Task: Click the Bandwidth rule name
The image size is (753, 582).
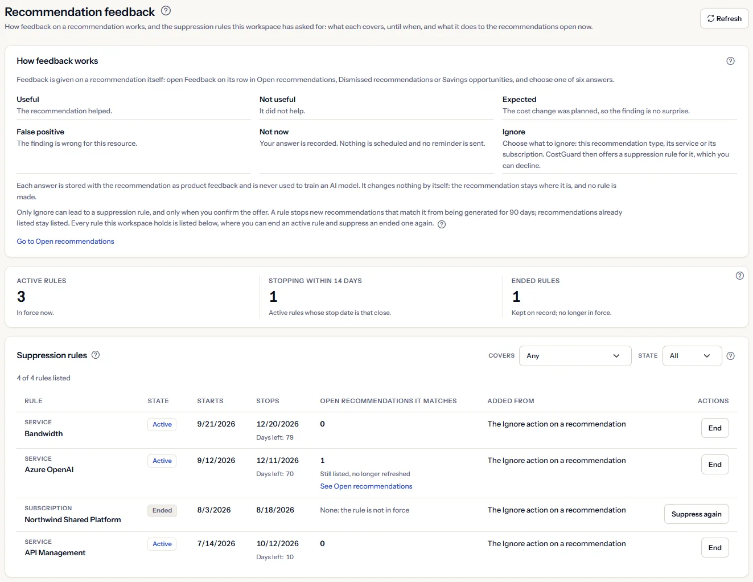Action: click(44, 434)
